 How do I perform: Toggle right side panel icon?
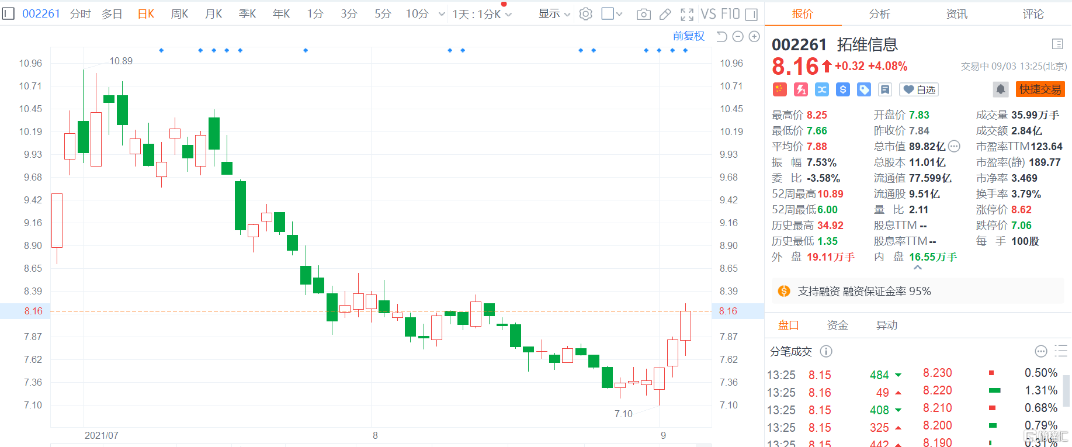tap(752, 14)
